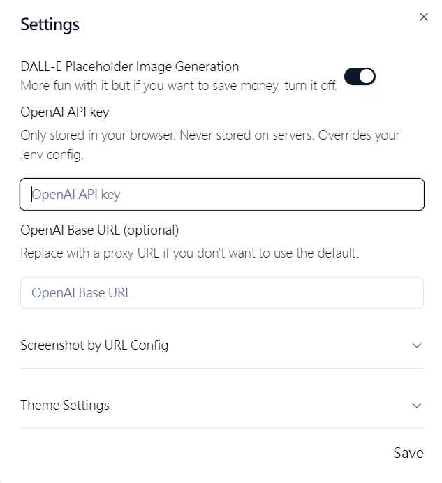Viewport: 442px width, 483px height.
Task: Open the Theme Settings section
Action: click(65, 405)
